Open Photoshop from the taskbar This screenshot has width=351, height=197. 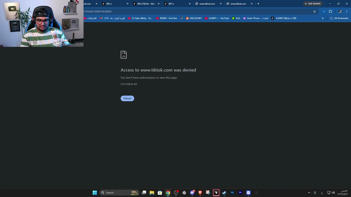(x=232, y=193)
